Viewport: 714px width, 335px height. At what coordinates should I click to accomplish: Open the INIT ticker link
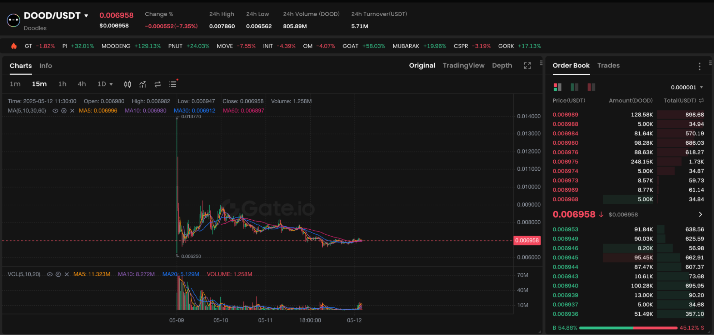pos(279,46)
